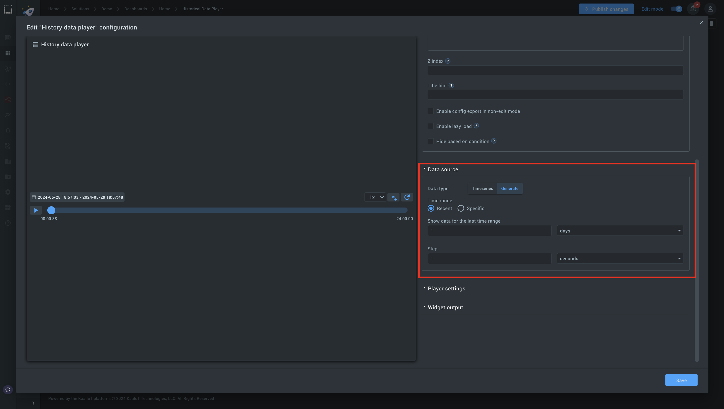Open the days unit dropdown
The image size is (724, 409).
(x=620, y=231)
